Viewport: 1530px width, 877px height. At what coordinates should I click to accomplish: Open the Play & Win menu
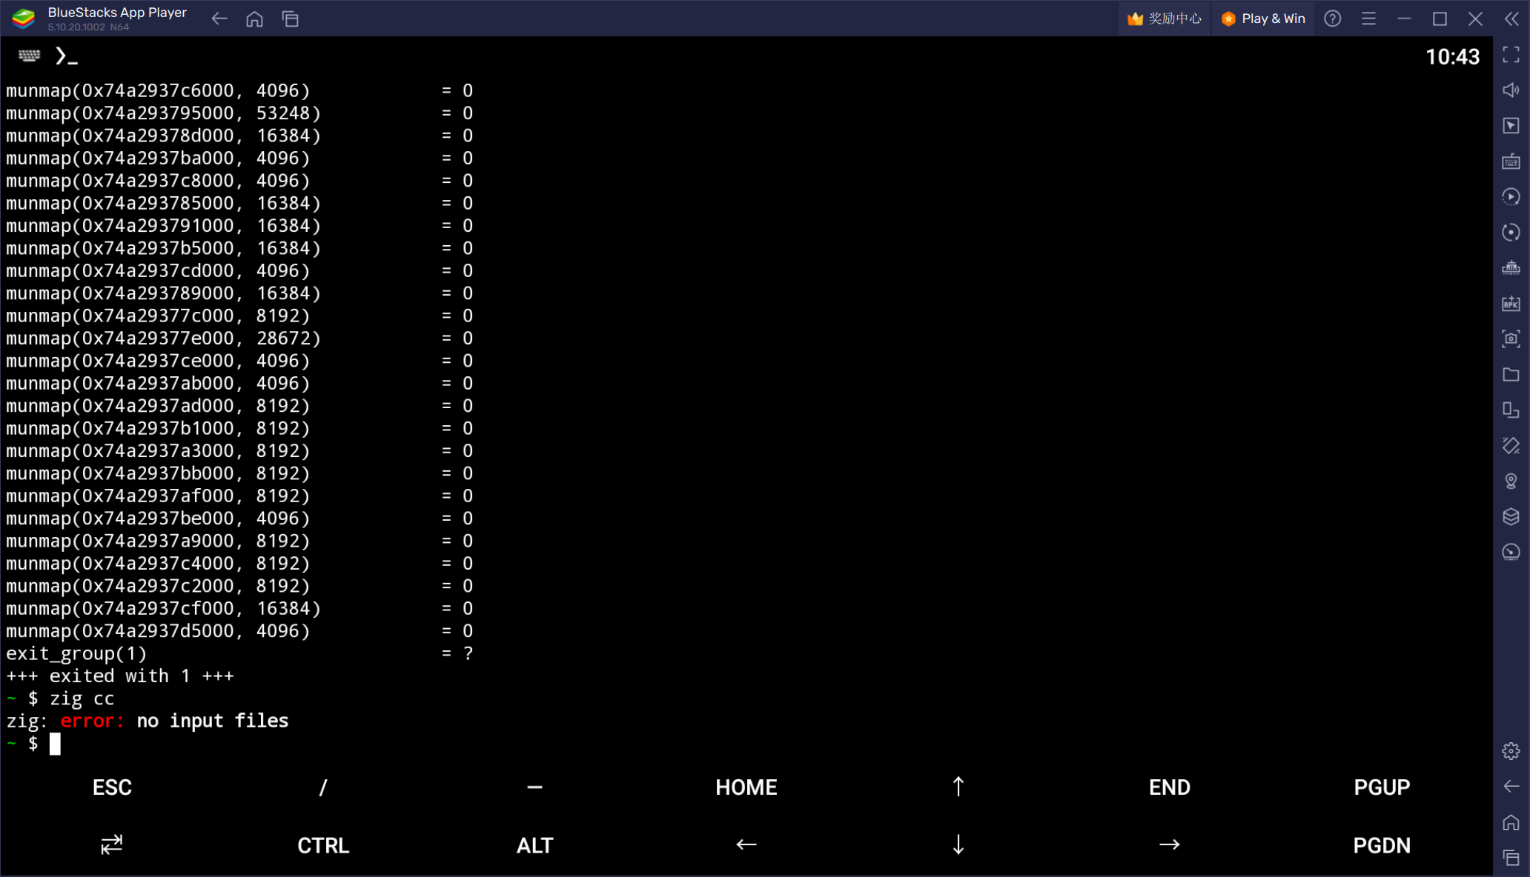click(x=1262, y=19)
